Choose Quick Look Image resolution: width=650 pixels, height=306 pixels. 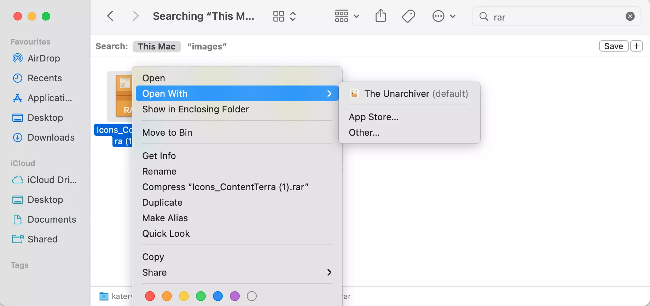click(237, 233)
